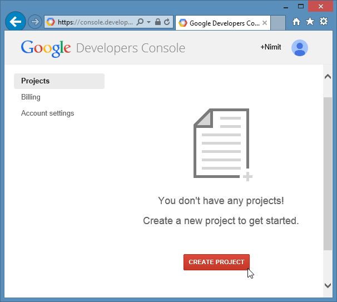Click "You don't have any projects!" text
This screenshot has height=302, width=337.
point(221,201)
